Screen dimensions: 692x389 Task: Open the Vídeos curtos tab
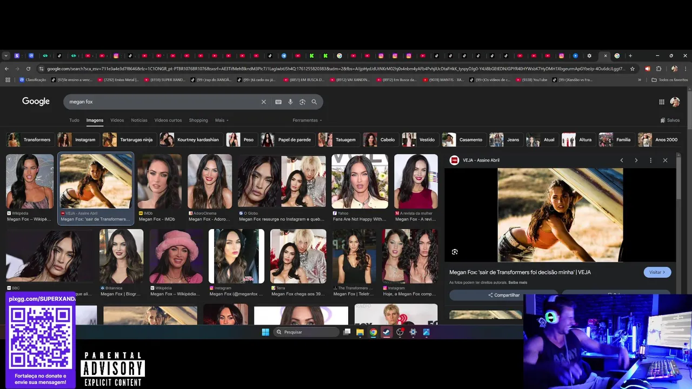pyautogui.click(x=168, y=120)
